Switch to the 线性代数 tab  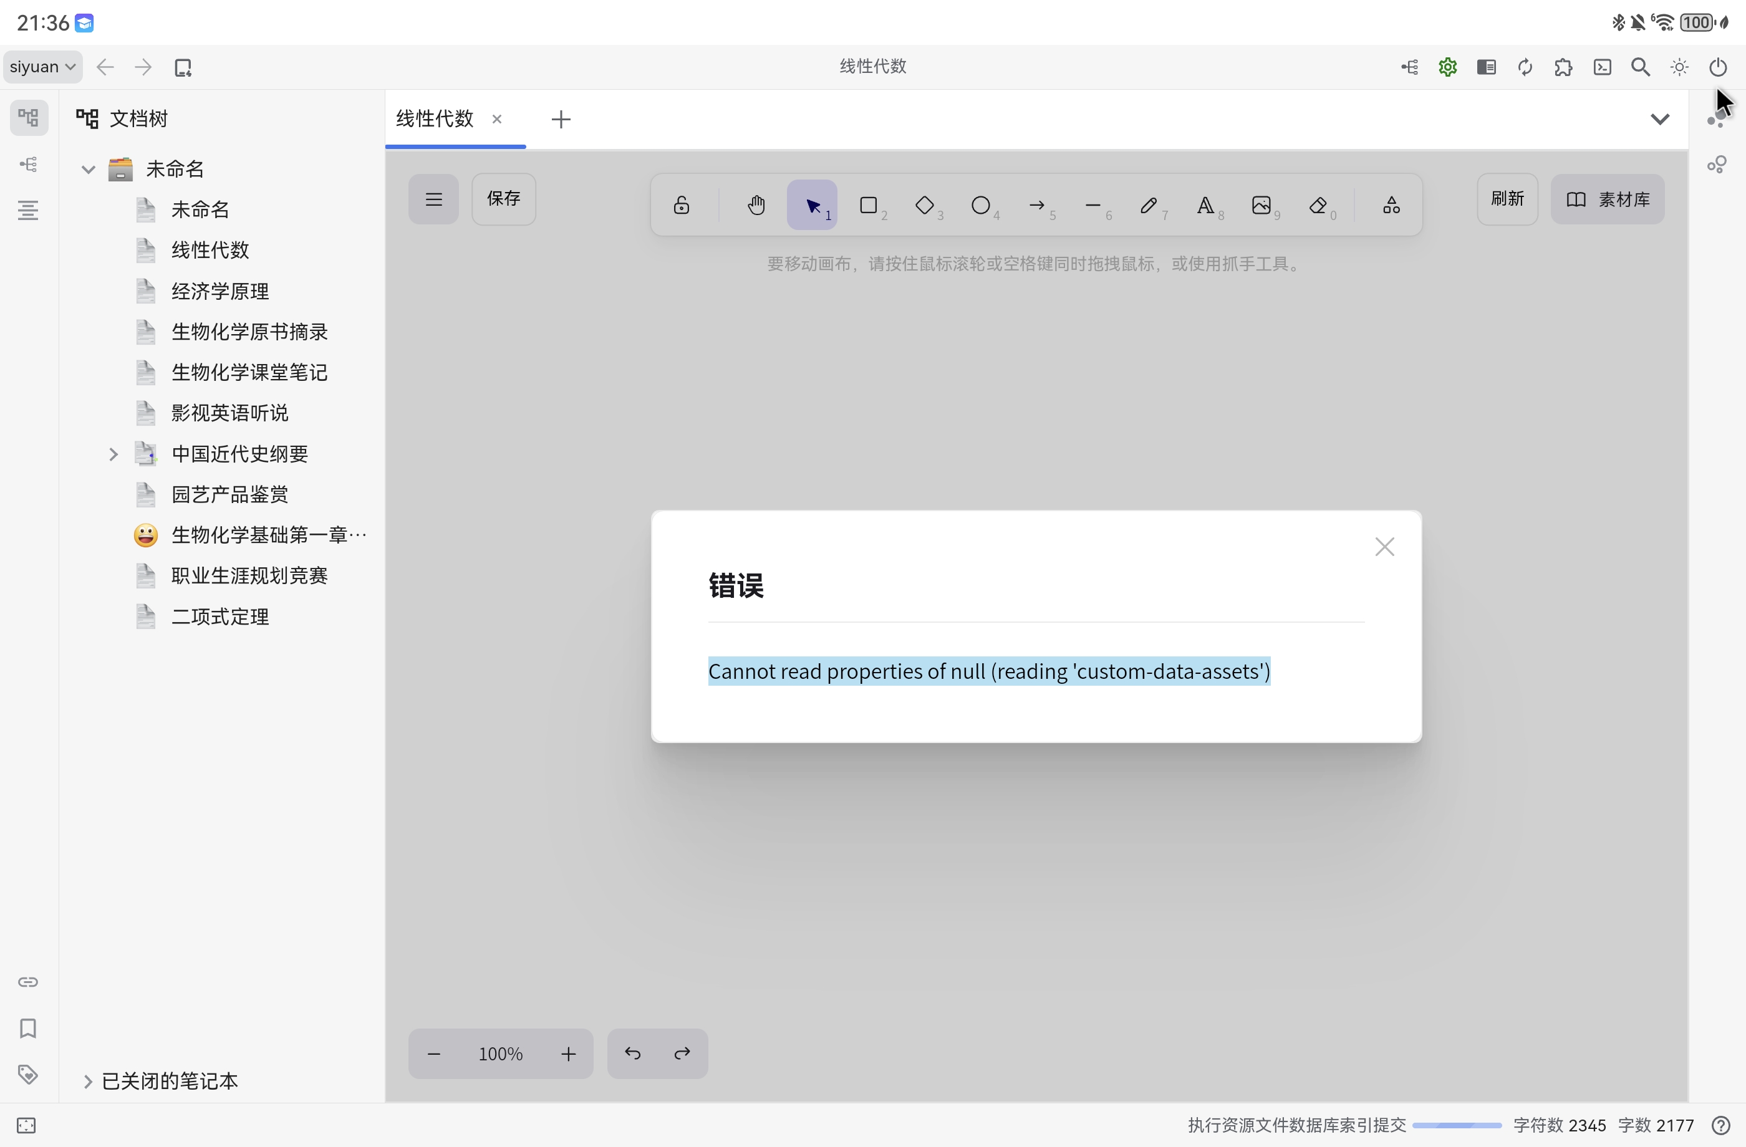[434, 119]
